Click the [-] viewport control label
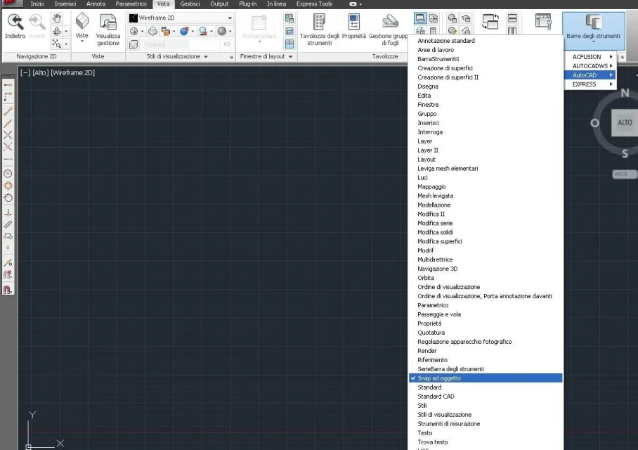 click(25, 73)
